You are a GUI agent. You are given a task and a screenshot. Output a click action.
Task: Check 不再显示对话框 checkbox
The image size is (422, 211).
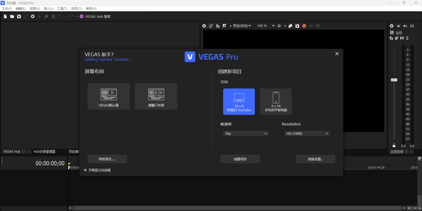click(x=85, y=170)
